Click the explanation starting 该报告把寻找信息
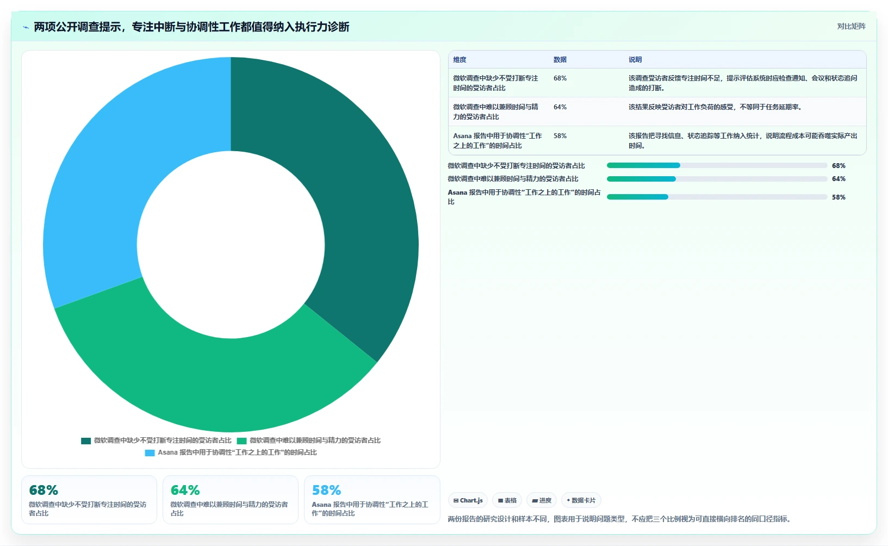The height and width of the screenshot is (546, 888). [743, 141]
